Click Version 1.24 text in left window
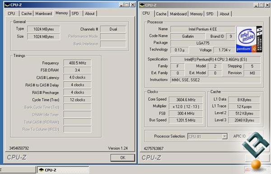This screenshot has height=174, width=271. click(118, 148)
